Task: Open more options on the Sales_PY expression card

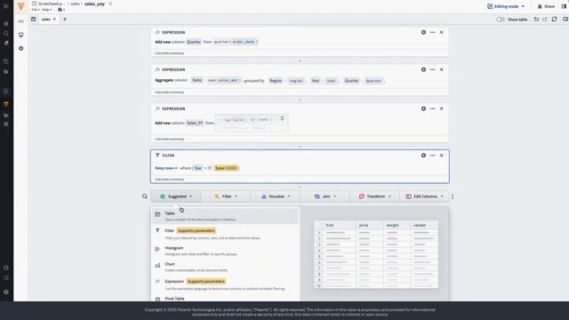Action: (x=433, y=108)
